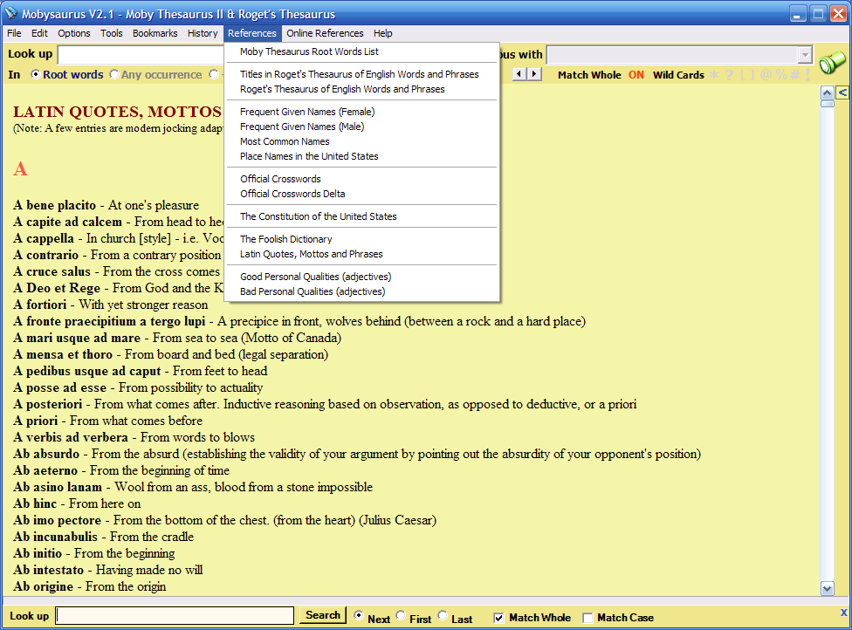Open the Official Crosswords reference

362,179
